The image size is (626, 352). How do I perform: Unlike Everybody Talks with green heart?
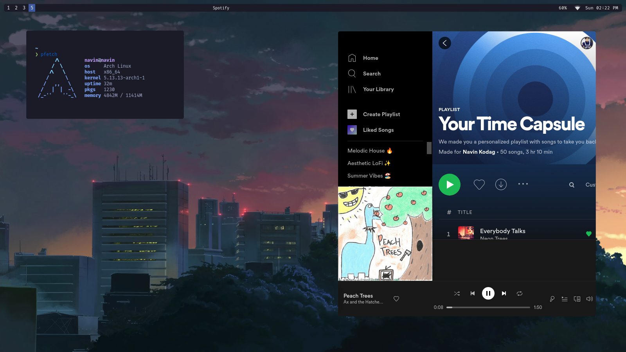(589, 234)
